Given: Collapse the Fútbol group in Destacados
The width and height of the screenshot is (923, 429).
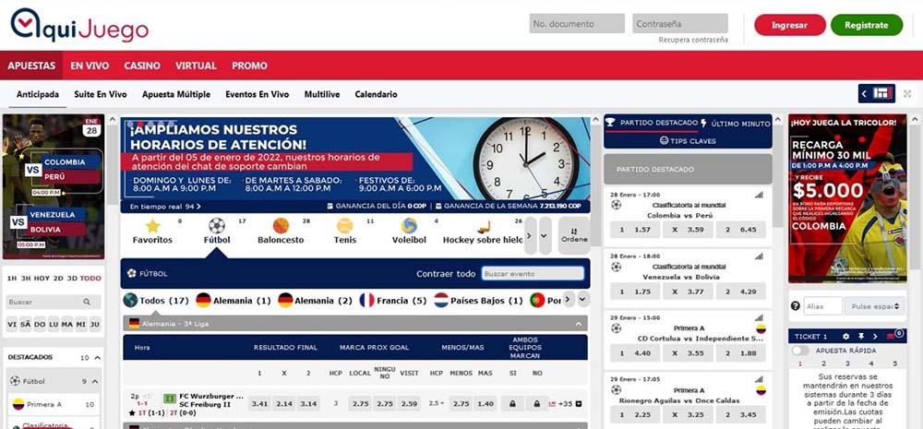Looking at the screenshot, I should click(93, 381).
